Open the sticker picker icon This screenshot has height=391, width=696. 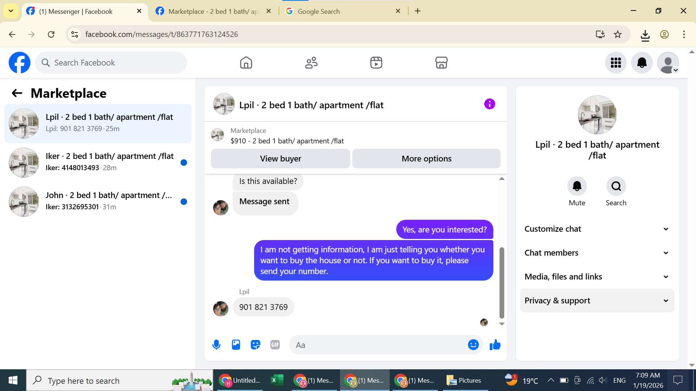256,345
